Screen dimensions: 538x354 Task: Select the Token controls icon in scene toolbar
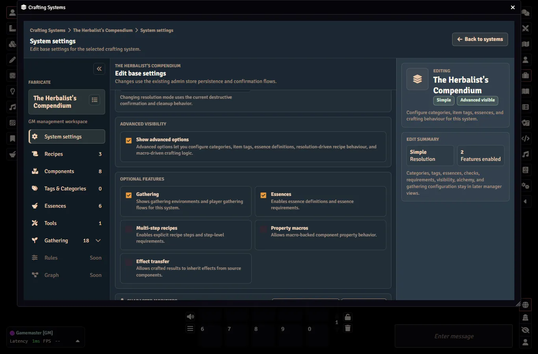point(12,13)
